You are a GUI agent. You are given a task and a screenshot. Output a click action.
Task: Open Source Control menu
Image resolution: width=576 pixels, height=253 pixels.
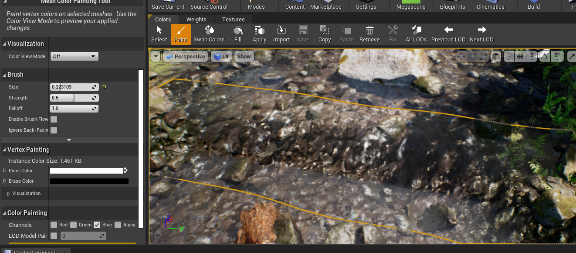click(x=209, y=6)
